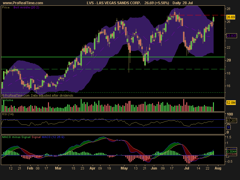Click the Volume panel label
Viewport: 240px width, 180px height.
point(7,100)
